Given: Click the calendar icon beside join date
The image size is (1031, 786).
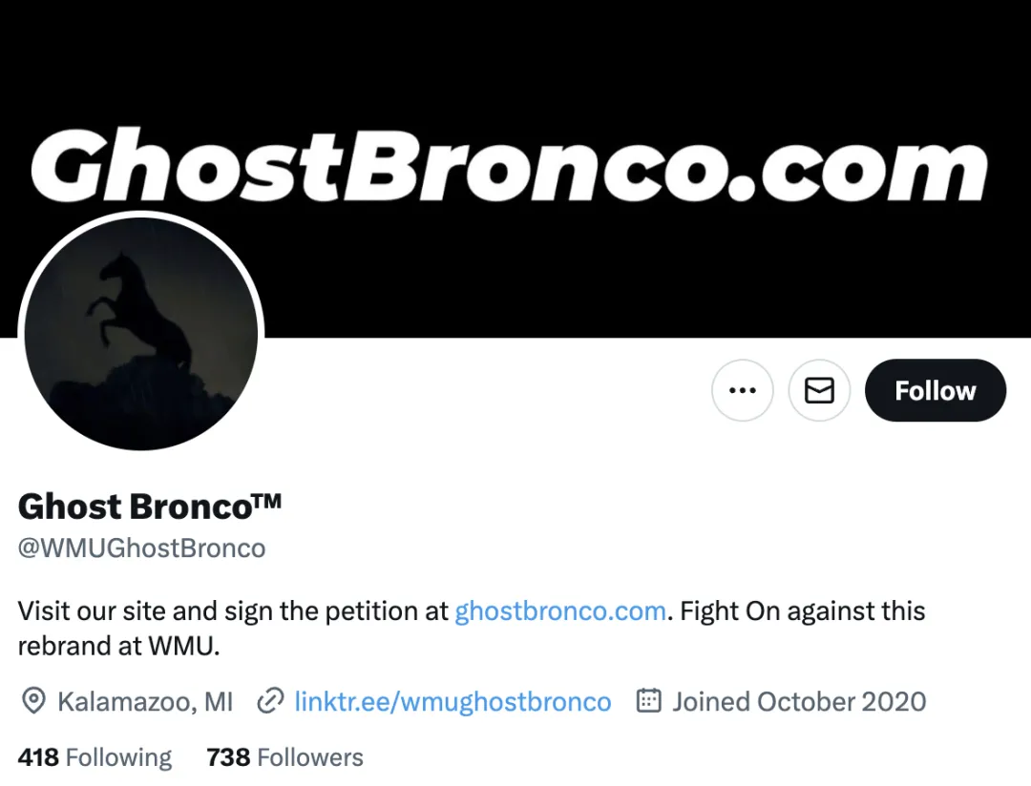Looking at the screenshot, I should (649, 702).
